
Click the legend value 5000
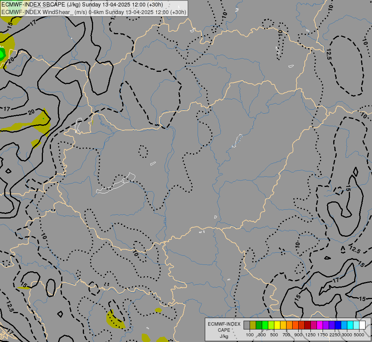click(x=359, y=335)
